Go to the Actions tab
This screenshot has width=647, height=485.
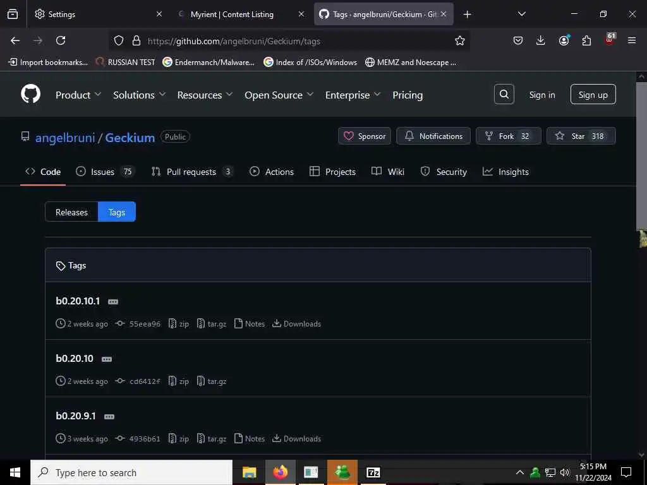point(272,172)
